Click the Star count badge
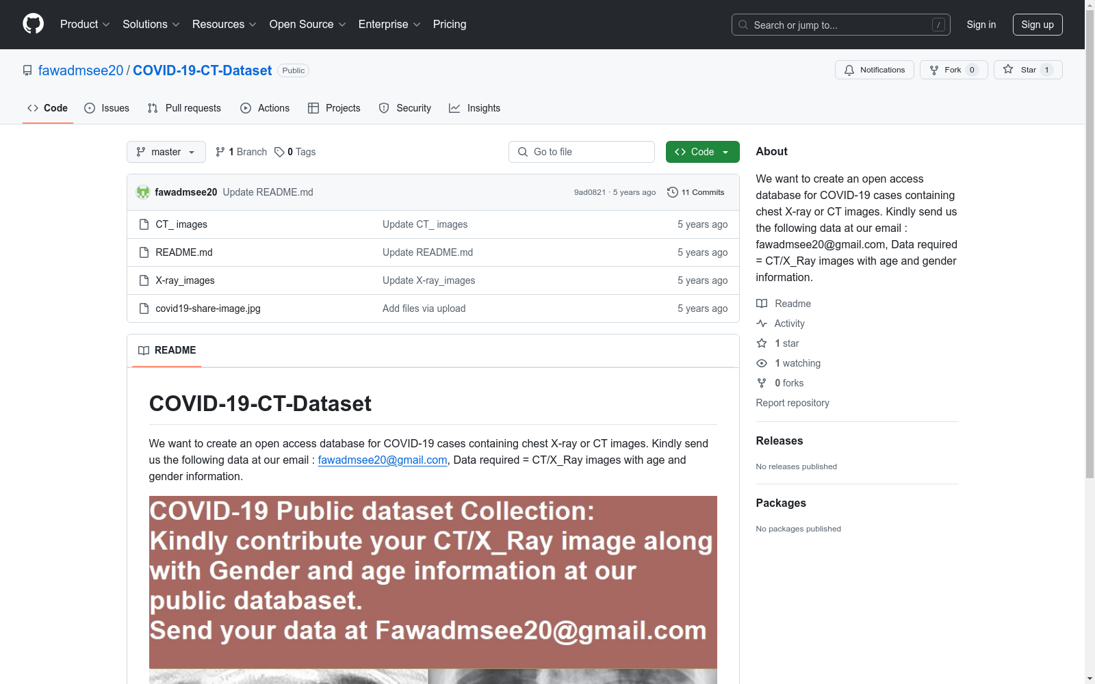The height and width of the screenshot is (684, 1095). point(1046,70)
